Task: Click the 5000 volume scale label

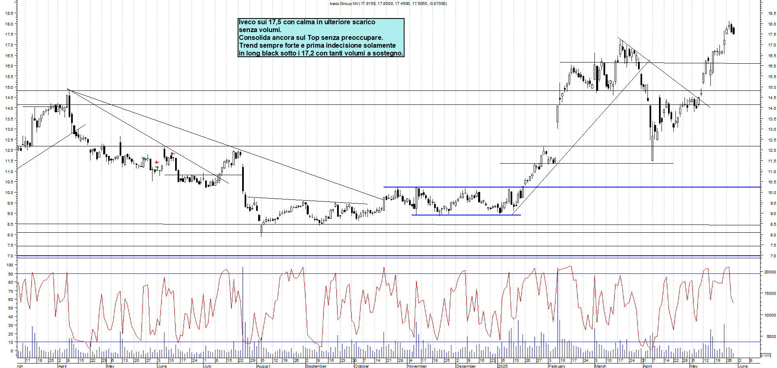Action: (771, 337)
